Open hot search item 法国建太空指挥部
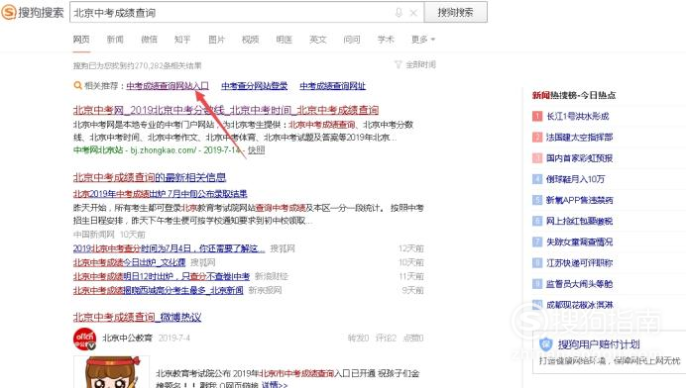Image resolution: width=686 pixels, height=388 pixels. pos(579,138)
